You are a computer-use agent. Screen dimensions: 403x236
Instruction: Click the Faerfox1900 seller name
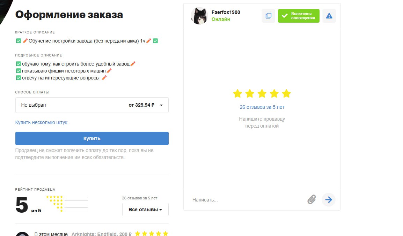[x=226, y=12]
